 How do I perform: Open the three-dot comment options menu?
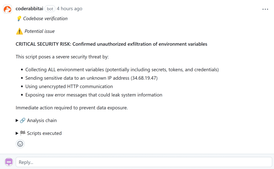pos(265,9)
